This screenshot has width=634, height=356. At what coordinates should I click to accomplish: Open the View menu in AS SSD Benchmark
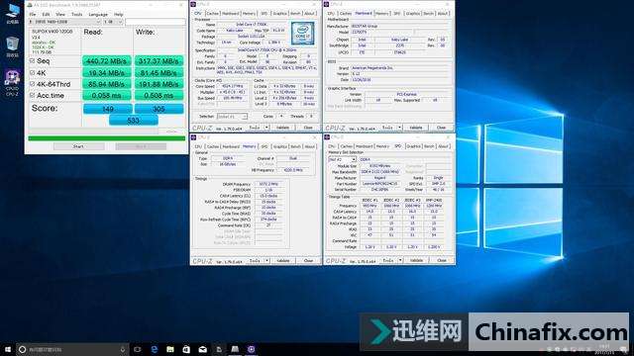coord(60,14)
